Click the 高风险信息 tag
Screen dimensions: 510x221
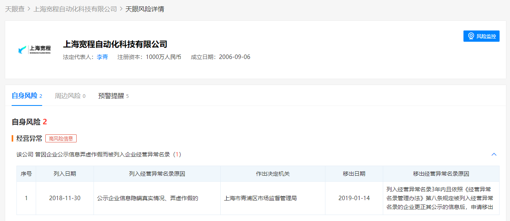[x=61, y=138]
